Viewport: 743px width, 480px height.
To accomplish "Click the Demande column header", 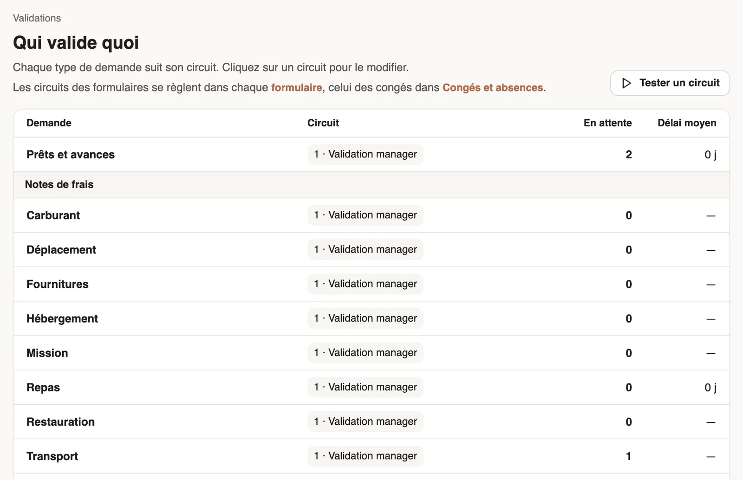I will [49, 123].
